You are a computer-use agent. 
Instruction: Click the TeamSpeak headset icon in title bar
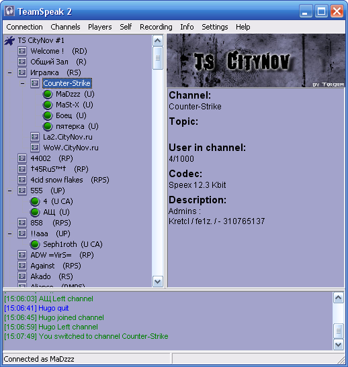[x=9, y=11]
